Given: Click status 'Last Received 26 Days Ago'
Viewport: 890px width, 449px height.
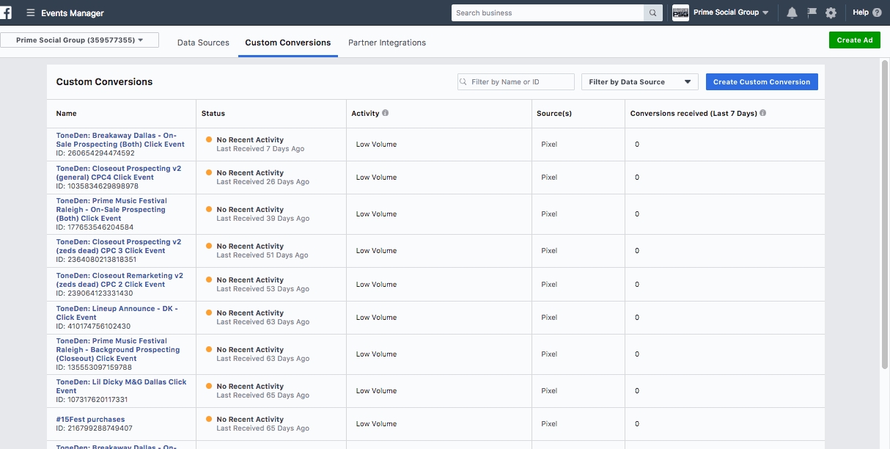Looking at the screenshot, I should (x=263, y=182).
